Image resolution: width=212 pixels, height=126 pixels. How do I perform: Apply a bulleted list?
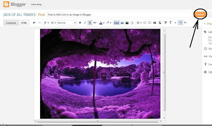(150, 23)
